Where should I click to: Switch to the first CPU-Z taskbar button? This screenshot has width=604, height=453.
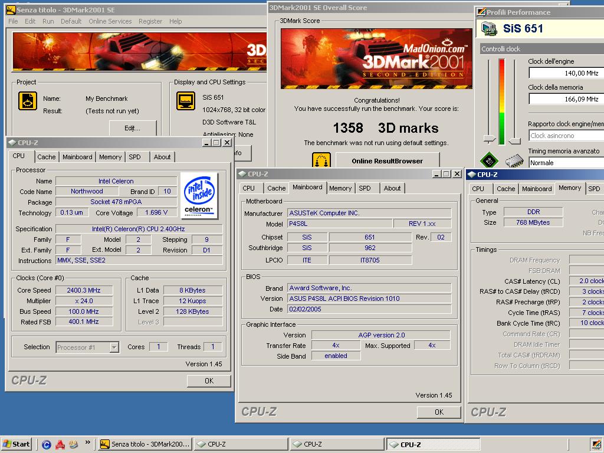coord(241,444)
